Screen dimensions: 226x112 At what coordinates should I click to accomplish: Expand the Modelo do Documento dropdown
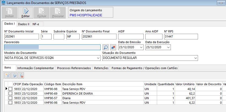[x=98, y=58]
